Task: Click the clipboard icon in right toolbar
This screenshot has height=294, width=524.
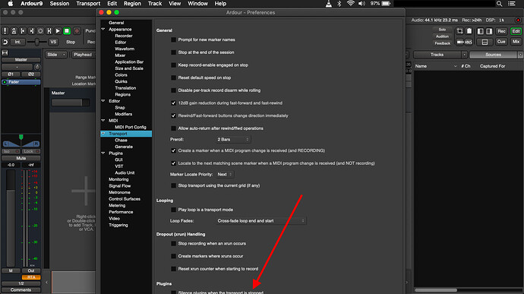Action: [469, 31]
